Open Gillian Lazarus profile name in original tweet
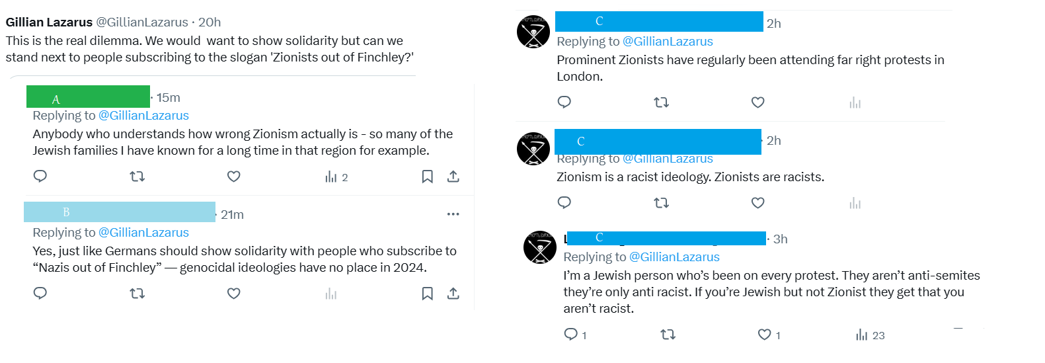Screen dimensions: 1045x363 (x=49, y=22)
